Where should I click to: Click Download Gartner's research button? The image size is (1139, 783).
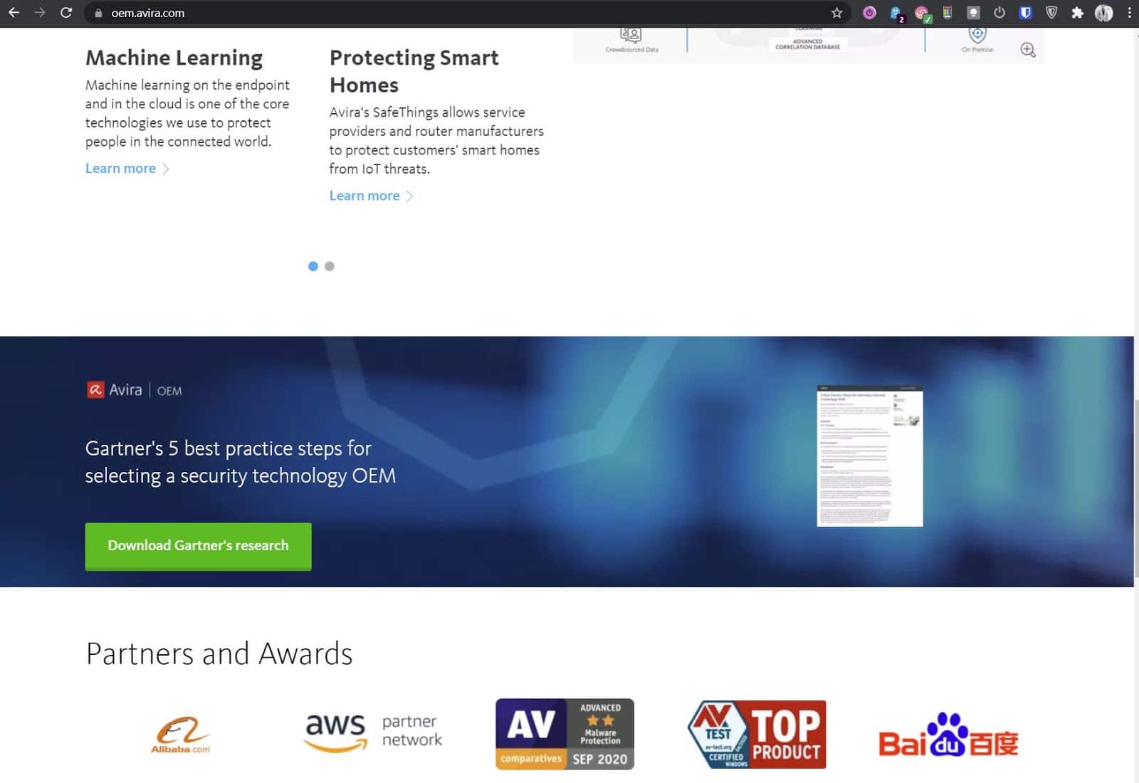coord(198,546)
